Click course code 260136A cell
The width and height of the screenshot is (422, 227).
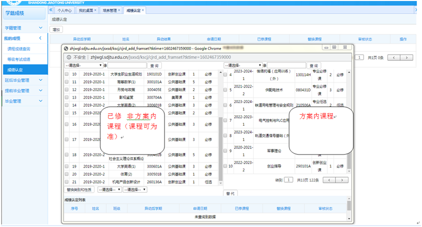[154, 182]
